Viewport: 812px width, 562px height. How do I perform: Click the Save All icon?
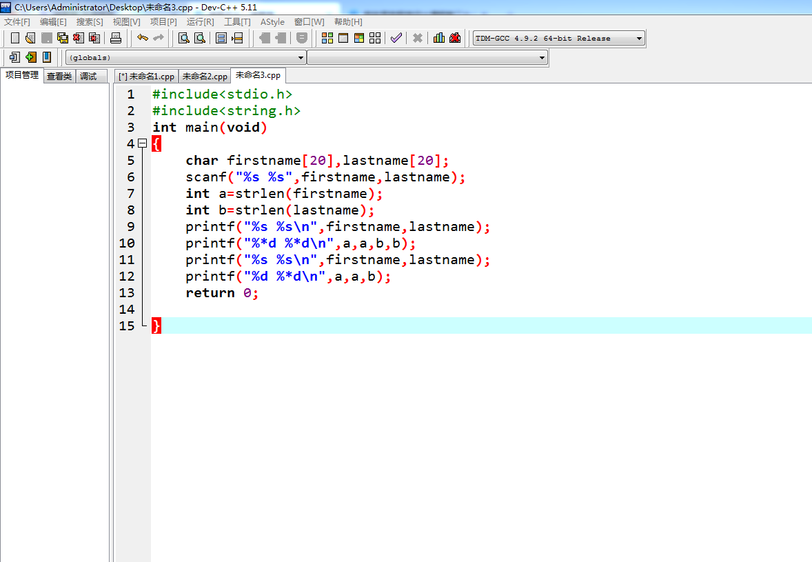tap(63, 38)
